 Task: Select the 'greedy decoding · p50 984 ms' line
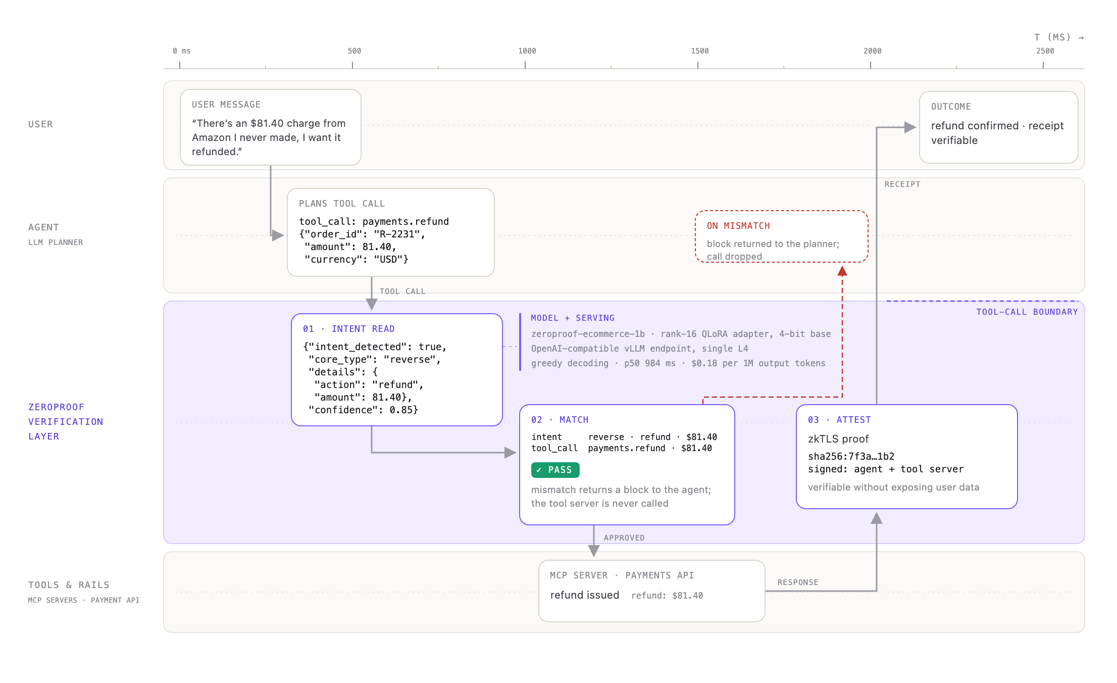click(x=678, y=363)
